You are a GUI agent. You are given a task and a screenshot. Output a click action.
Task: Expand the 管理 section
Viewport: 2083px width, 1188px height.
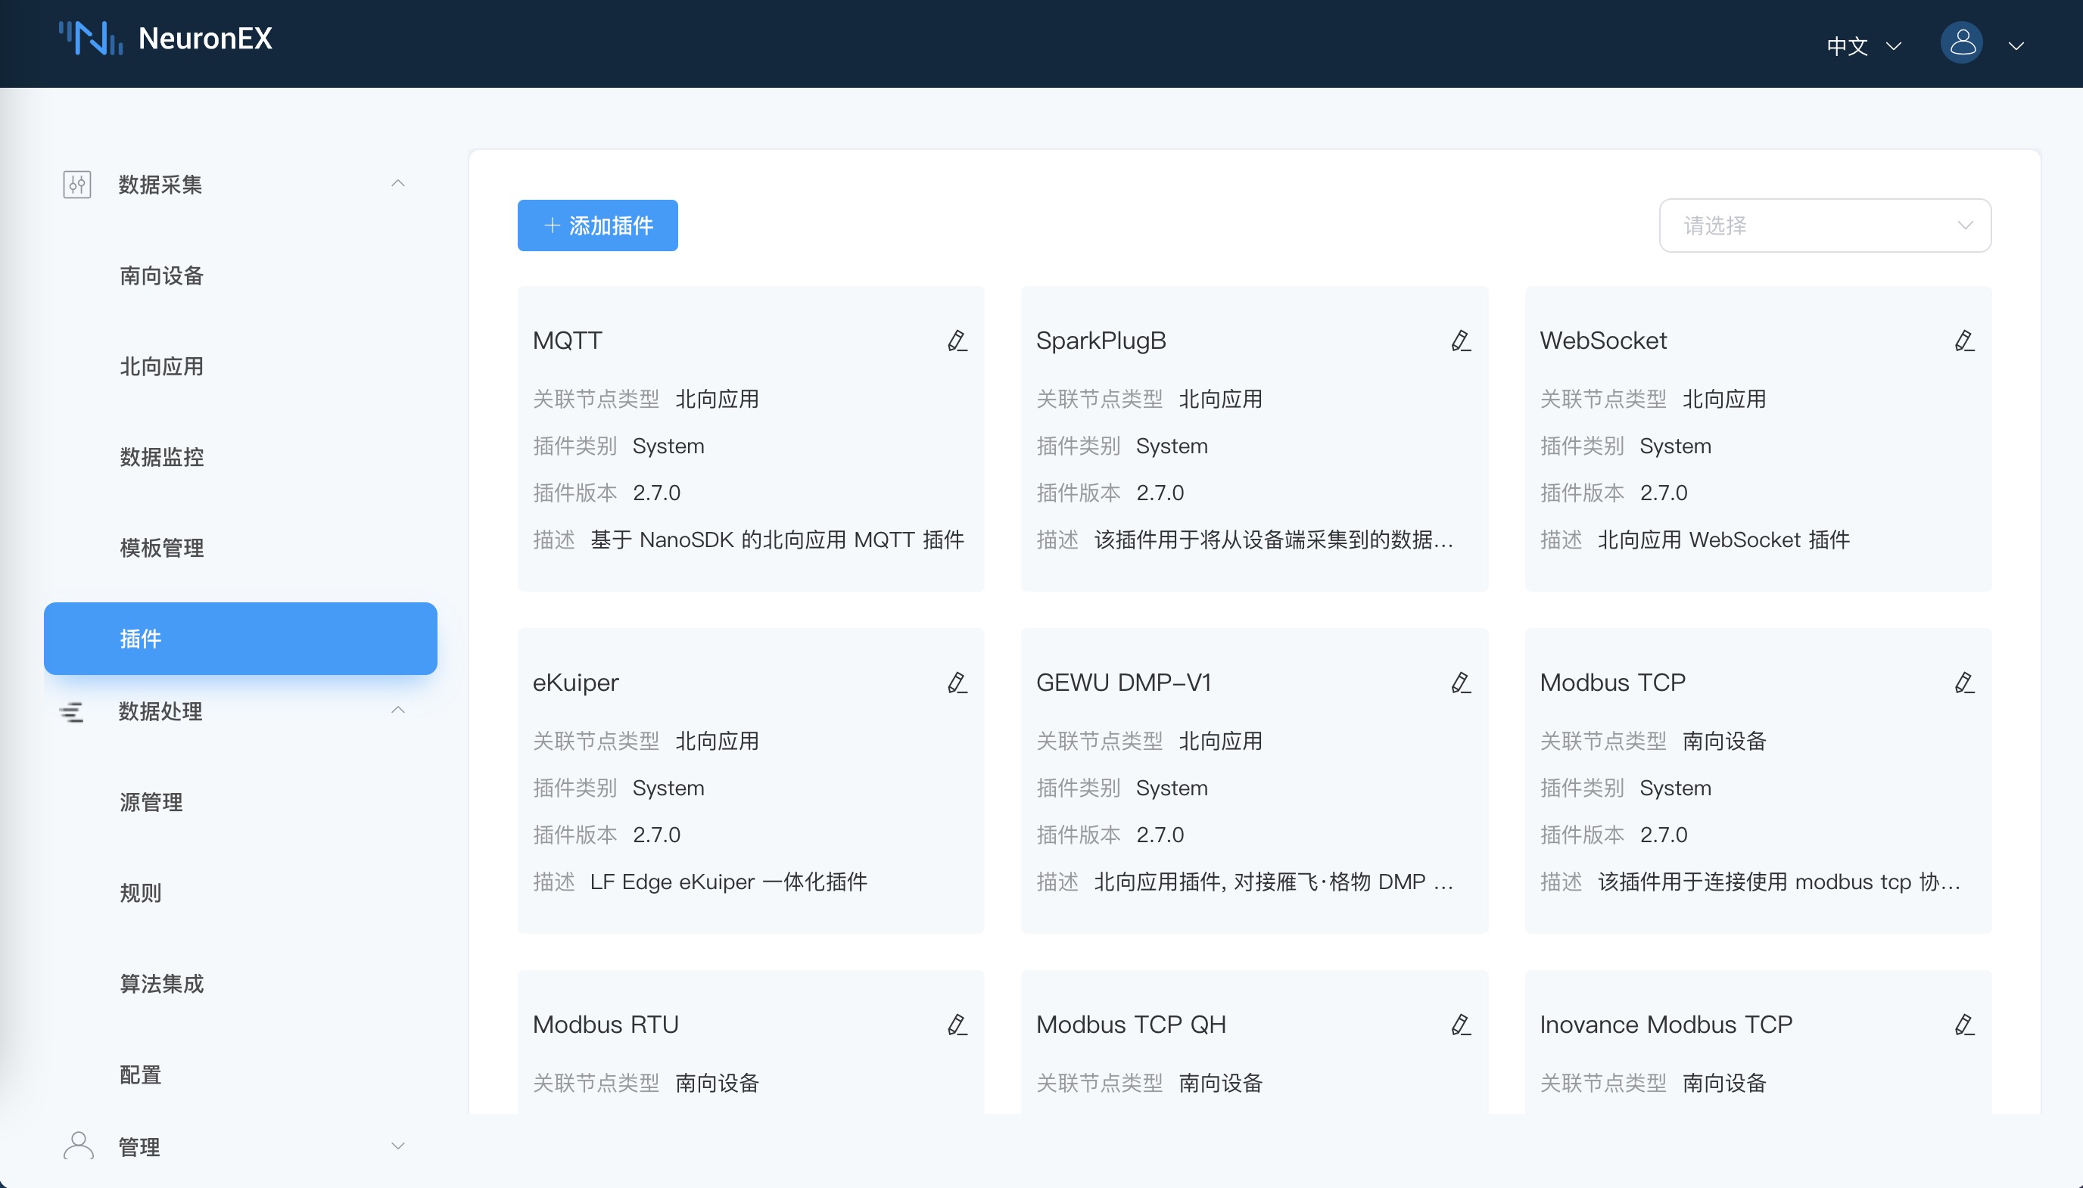click(398, 1146)
